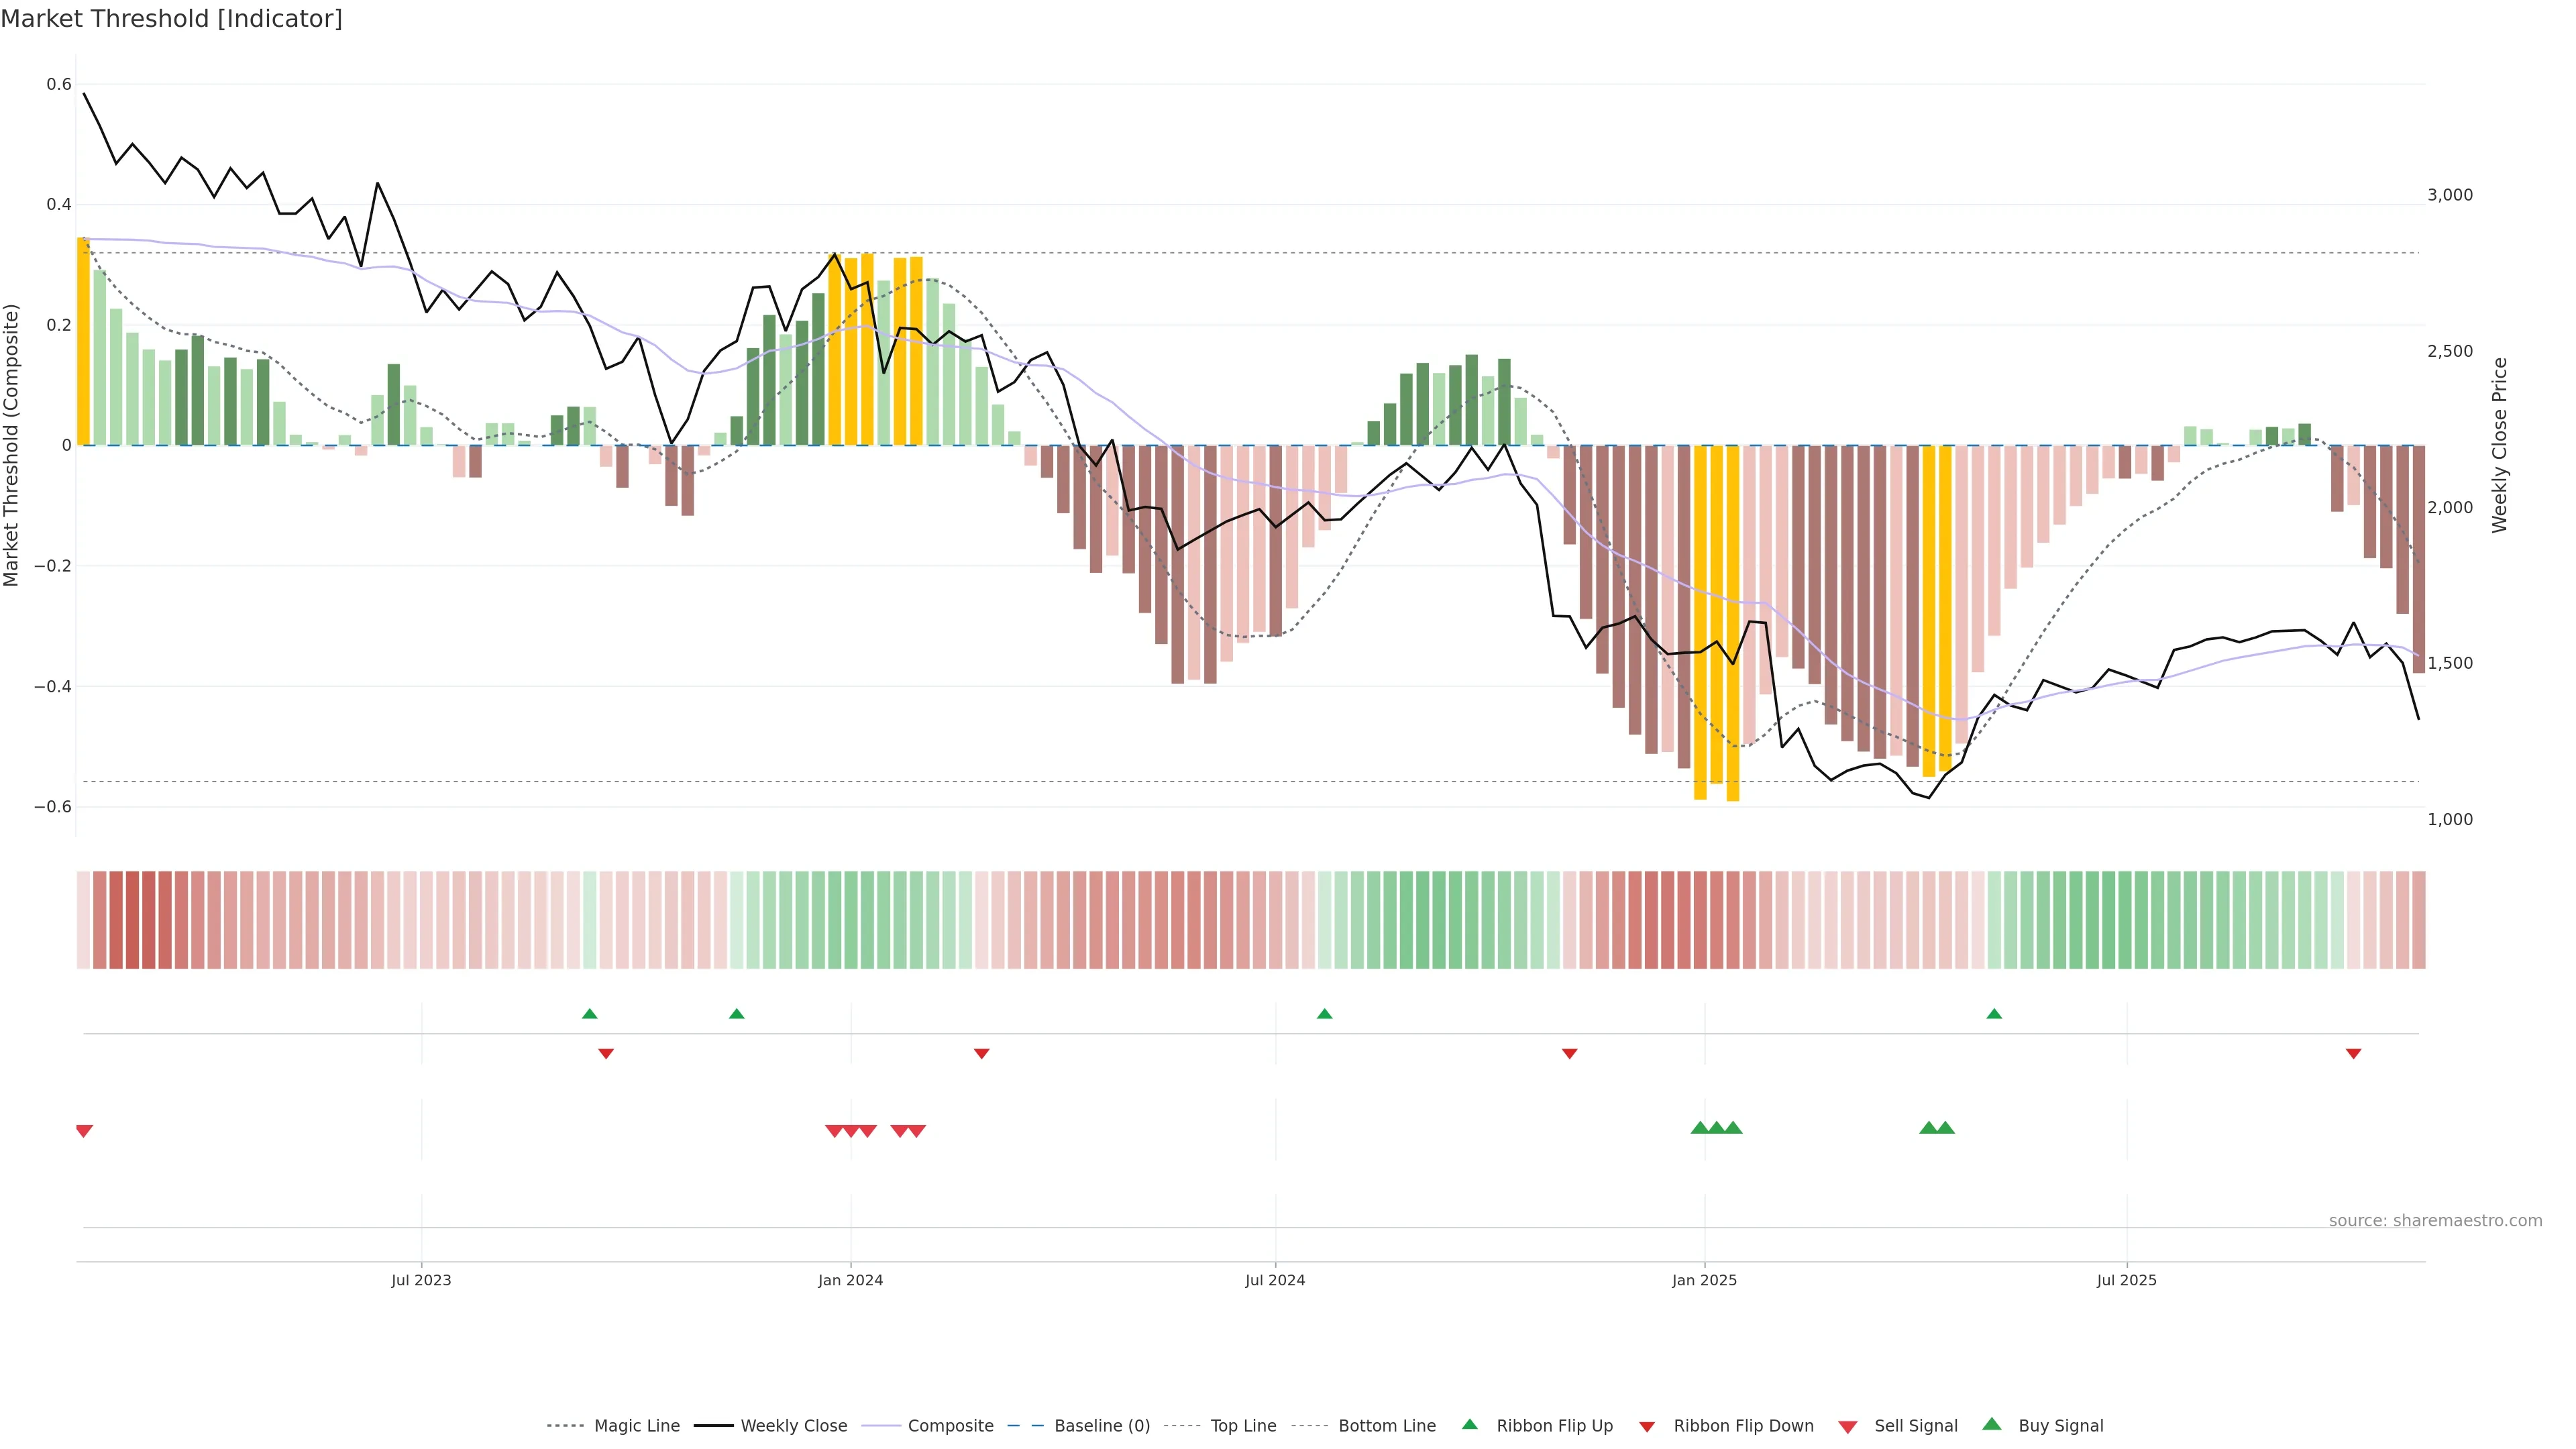This screenshot has height=1449, width=2576.
Task: Toggle Magic Line legend entry
Action: tap(636, 1425)
